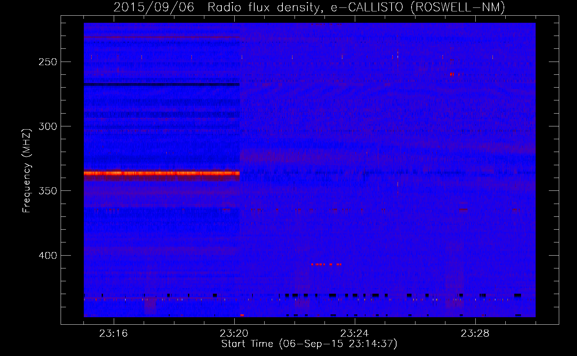Click the red dotted signal near 407 MHz
This screenshot has height=356, width=577.
326,265
